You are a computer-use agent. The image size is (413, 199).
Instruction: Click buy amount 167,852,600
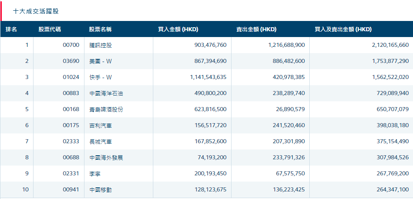click(x=211, y=141)
